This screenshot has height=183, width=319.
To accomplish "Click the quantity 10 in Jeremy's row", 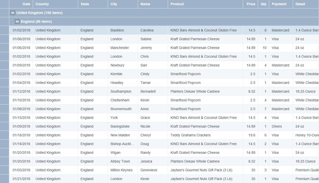I will tap(263, 48).
